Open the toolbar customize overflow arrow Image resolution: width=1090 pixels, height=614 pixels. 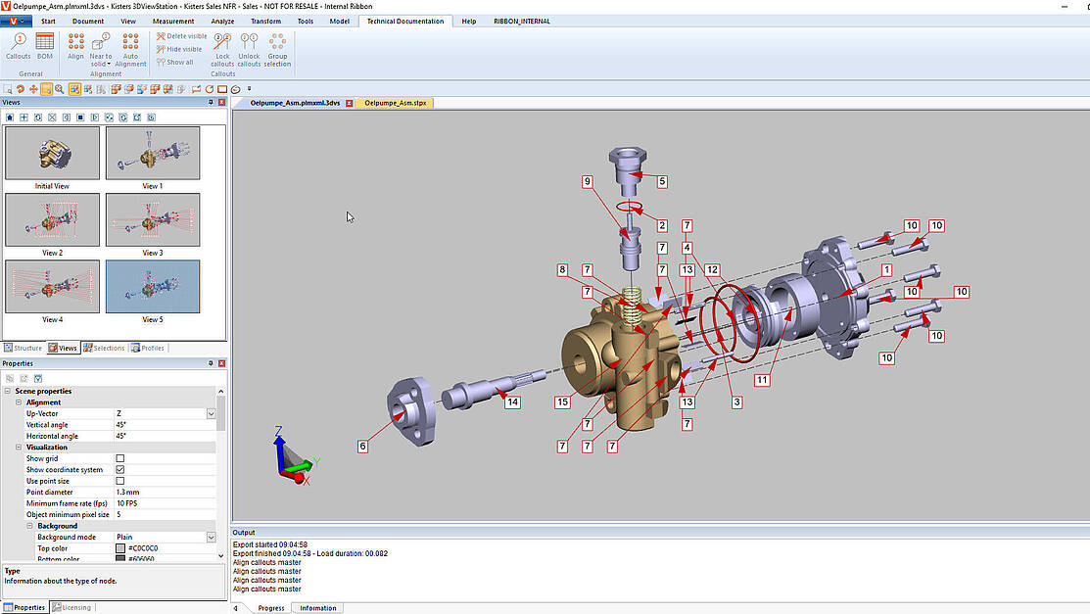pos(249,89)
